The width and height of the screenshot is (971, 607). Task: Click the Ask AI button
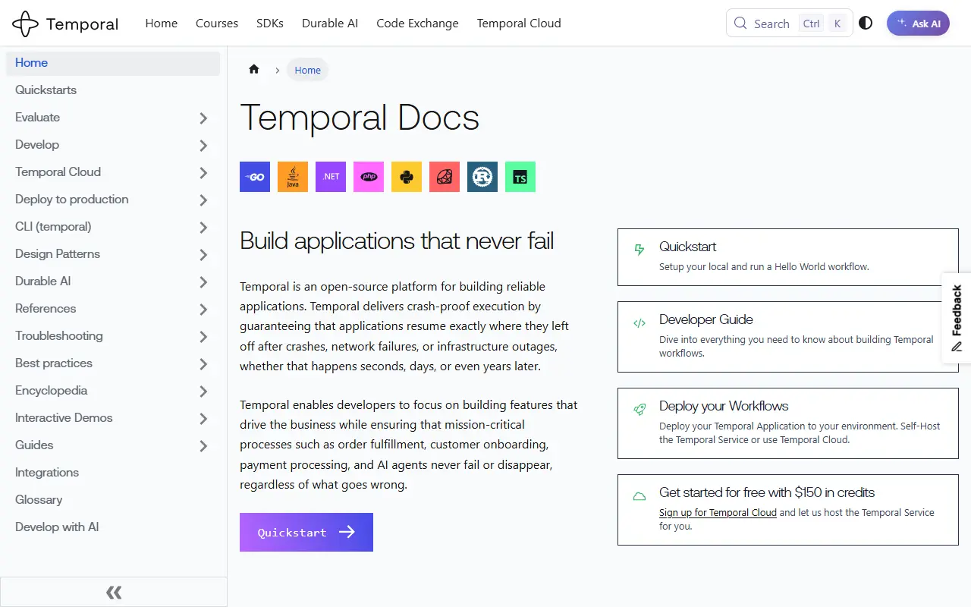(x=918, y=23)
